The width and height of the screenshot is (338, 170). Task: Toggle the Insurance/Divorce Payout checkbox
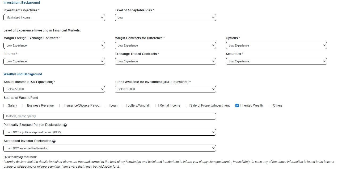click(61, 105)
